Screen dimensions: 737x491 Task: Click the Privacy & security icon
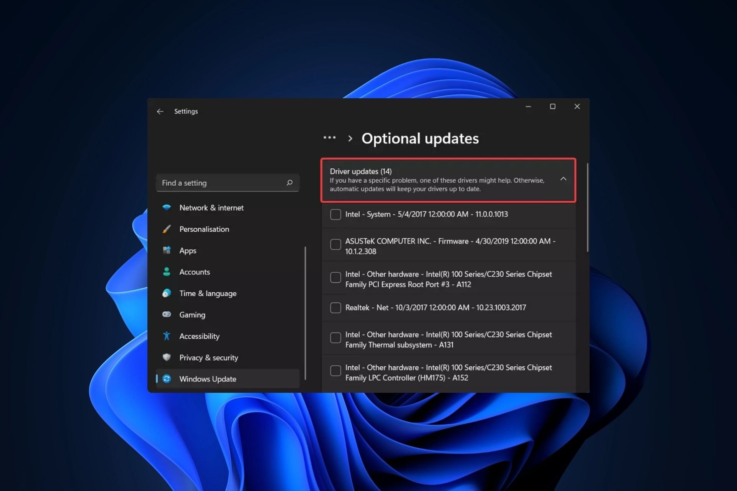pyautogui.click(x=167, y=357)
